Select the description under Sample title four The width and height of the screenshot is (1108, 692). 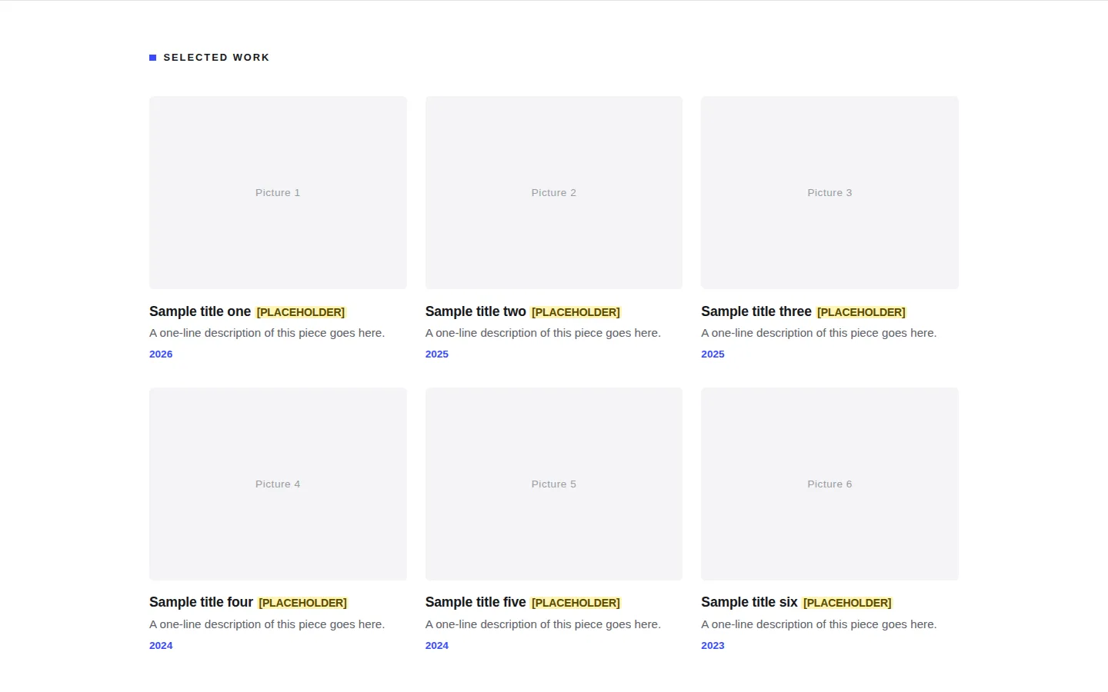(267, 624)
